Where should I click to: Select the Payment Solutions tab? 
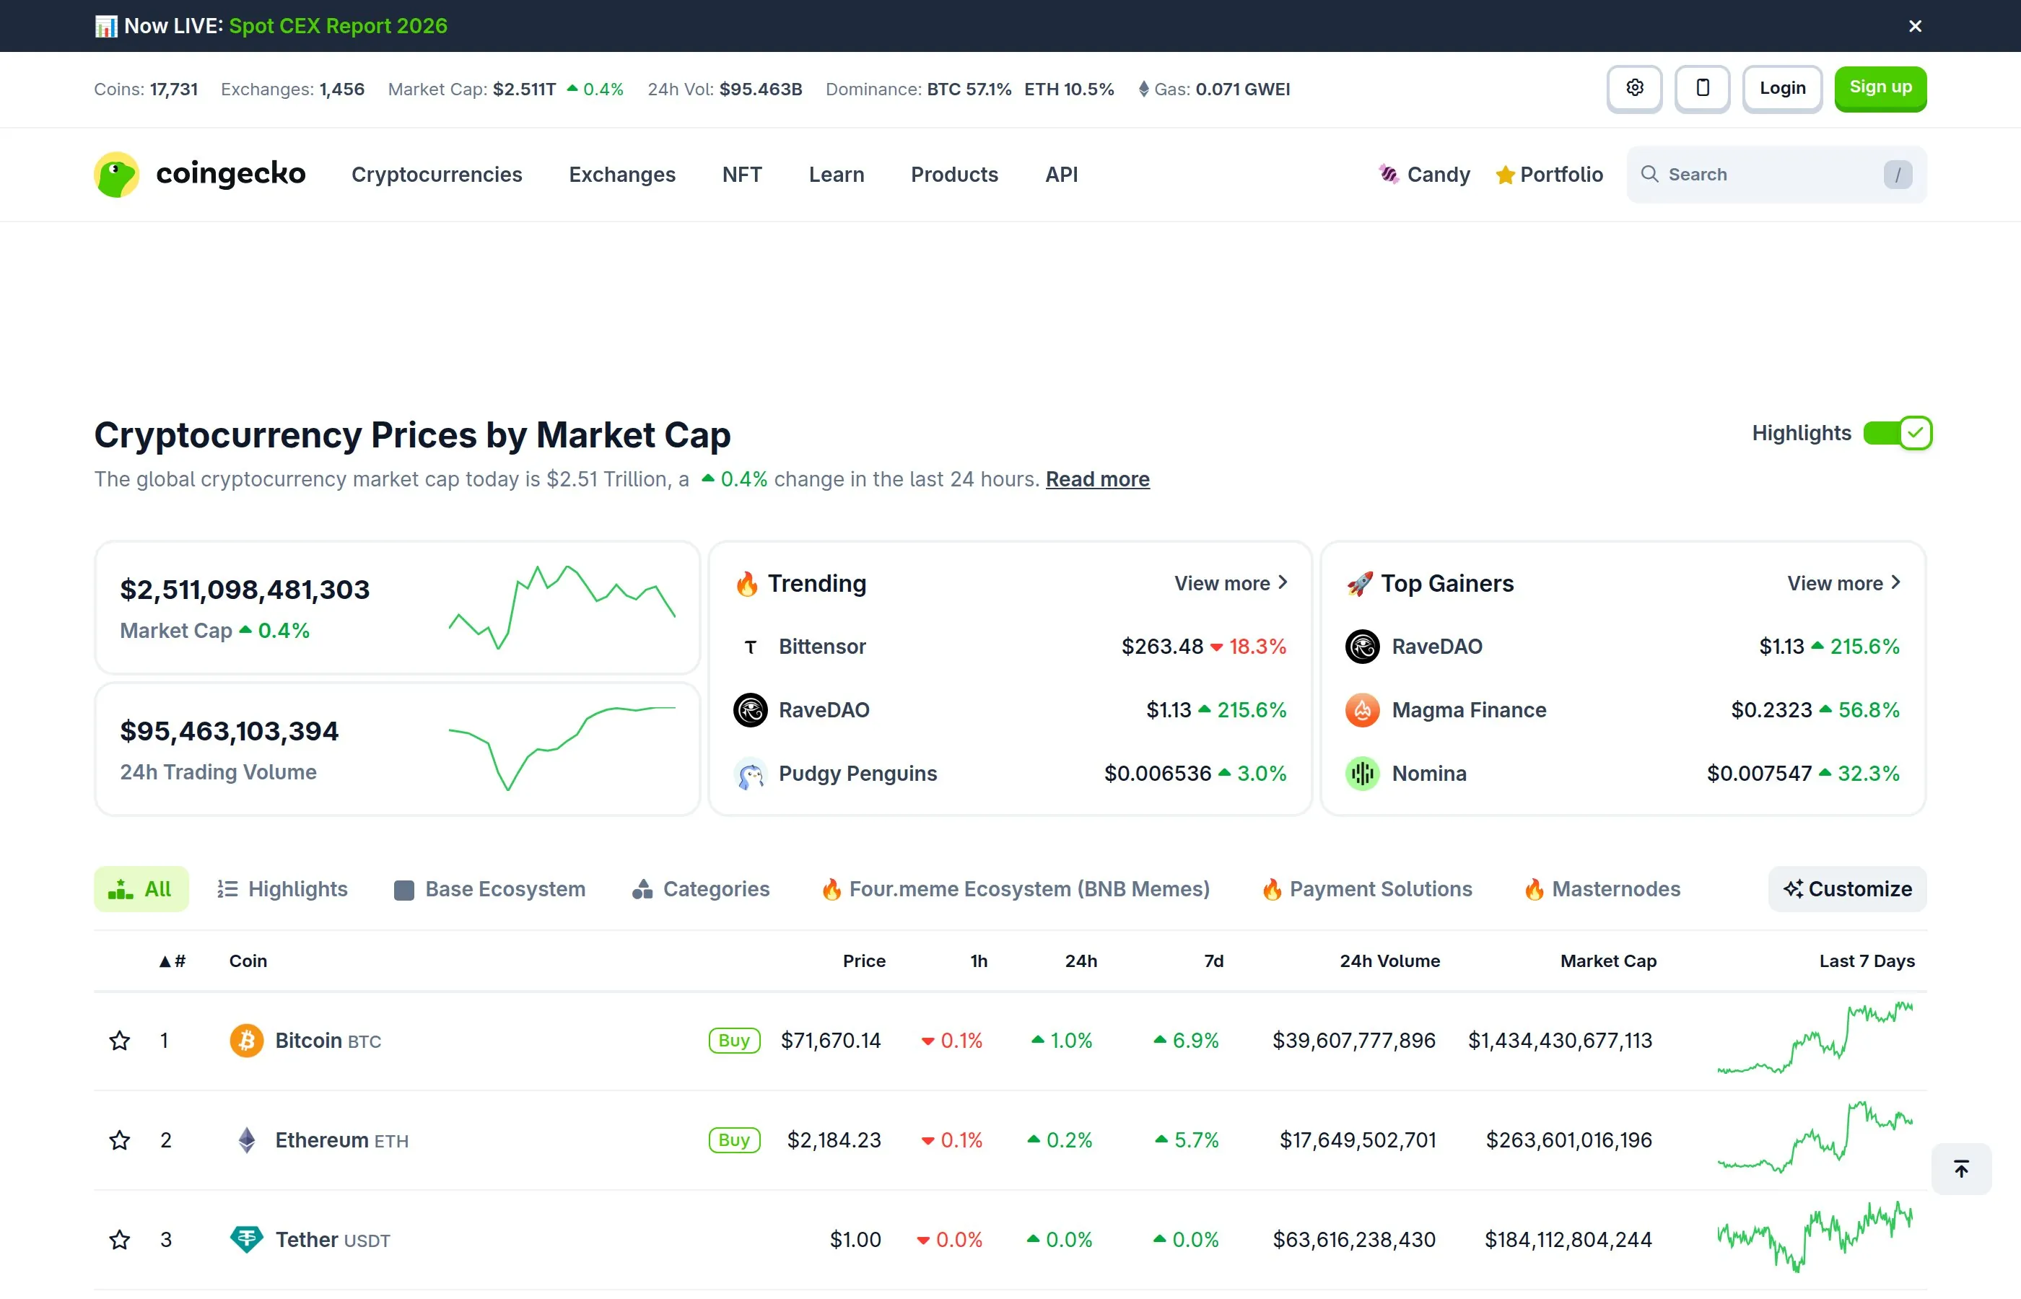1366,889
